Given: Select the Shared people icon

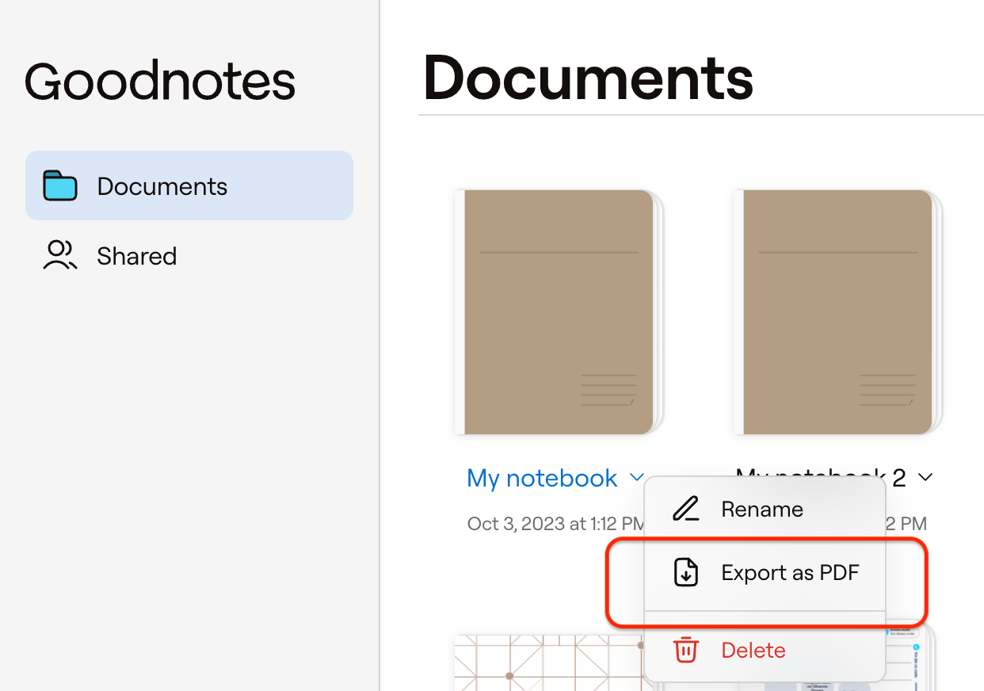Looking at the screenshot, I should coord(59,255).
